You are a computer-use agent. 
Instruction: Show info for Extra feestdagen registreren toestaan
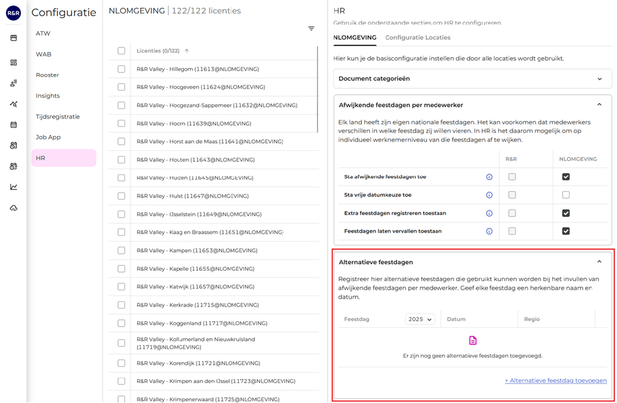point(489,213)
